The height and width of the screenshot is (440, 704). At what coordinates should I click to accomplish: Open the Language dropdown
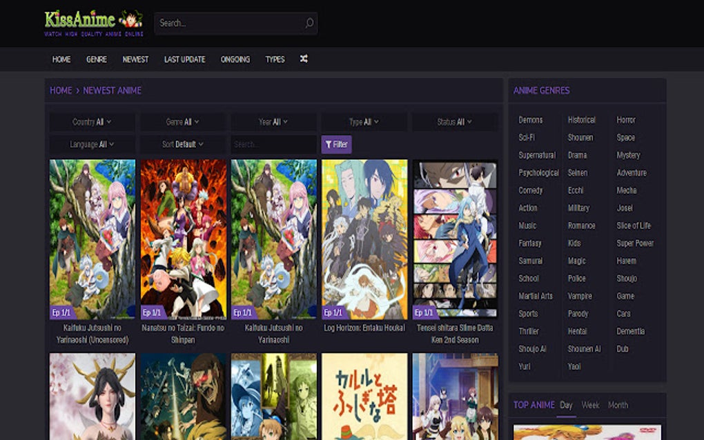pos(91,144)
